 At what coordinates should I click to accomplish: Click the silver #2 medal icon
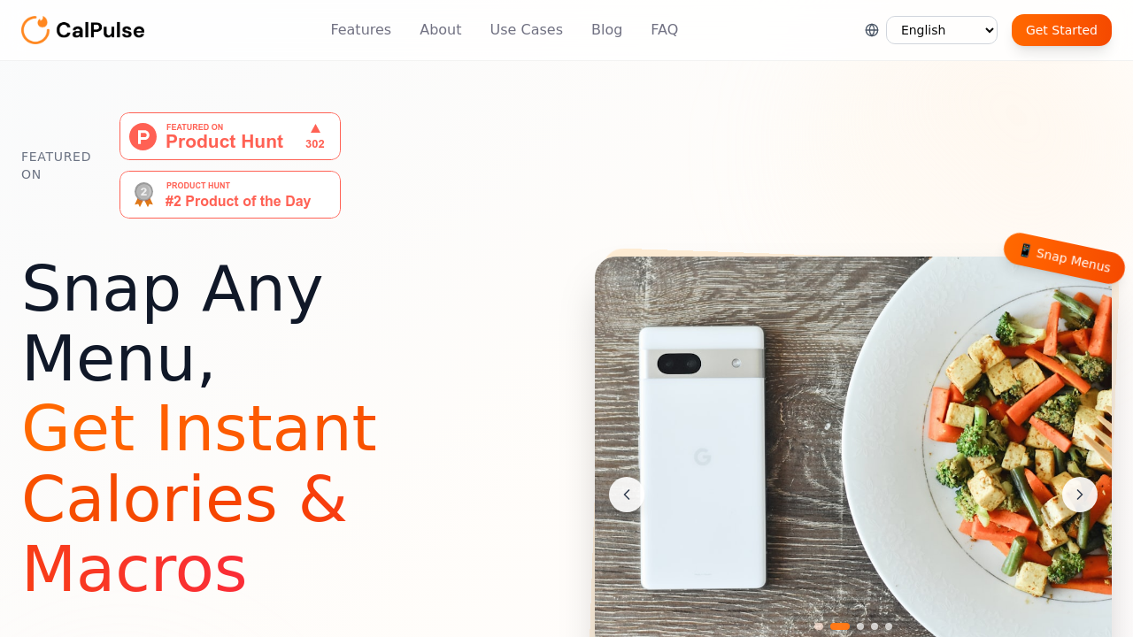coord(143,195)
